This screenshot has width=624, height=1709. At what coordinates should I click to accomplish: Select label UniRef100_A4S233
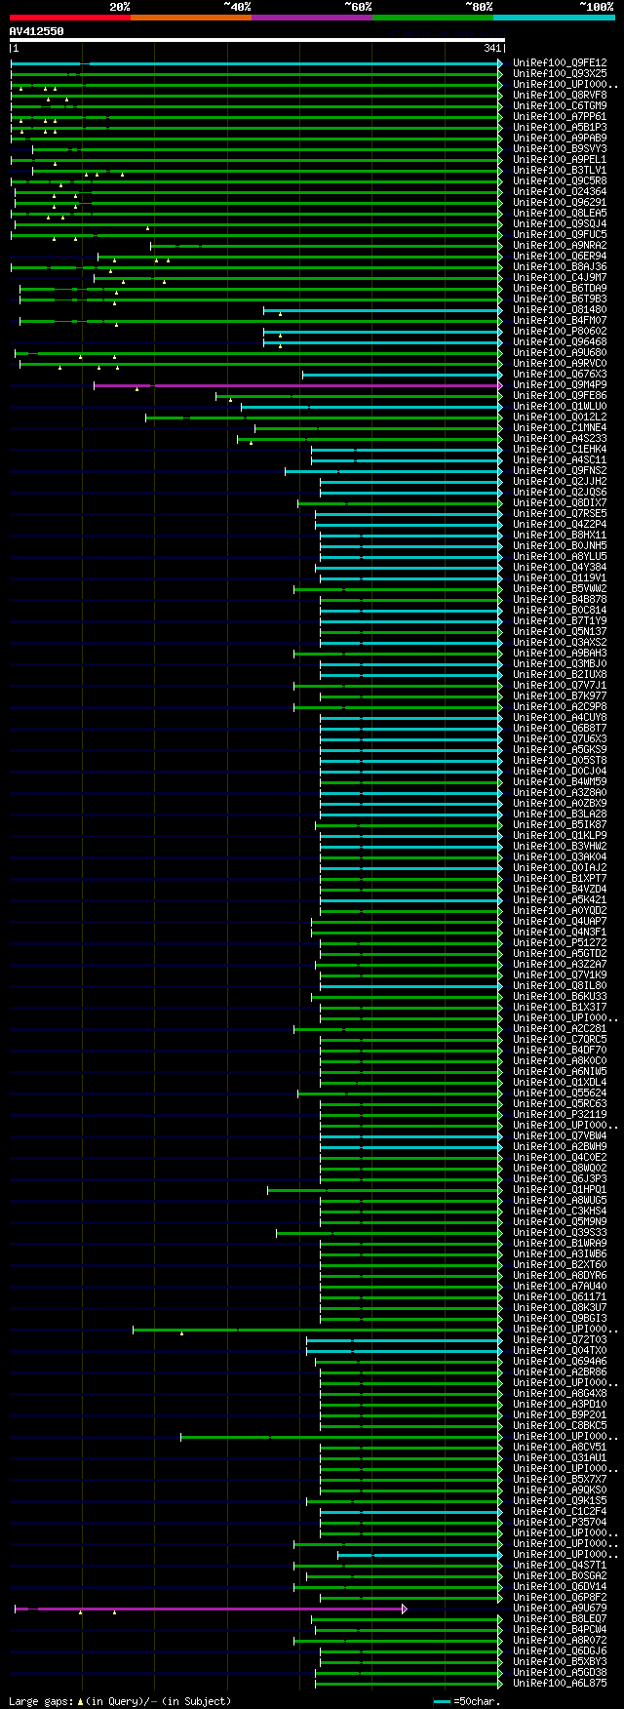(560, 439)
